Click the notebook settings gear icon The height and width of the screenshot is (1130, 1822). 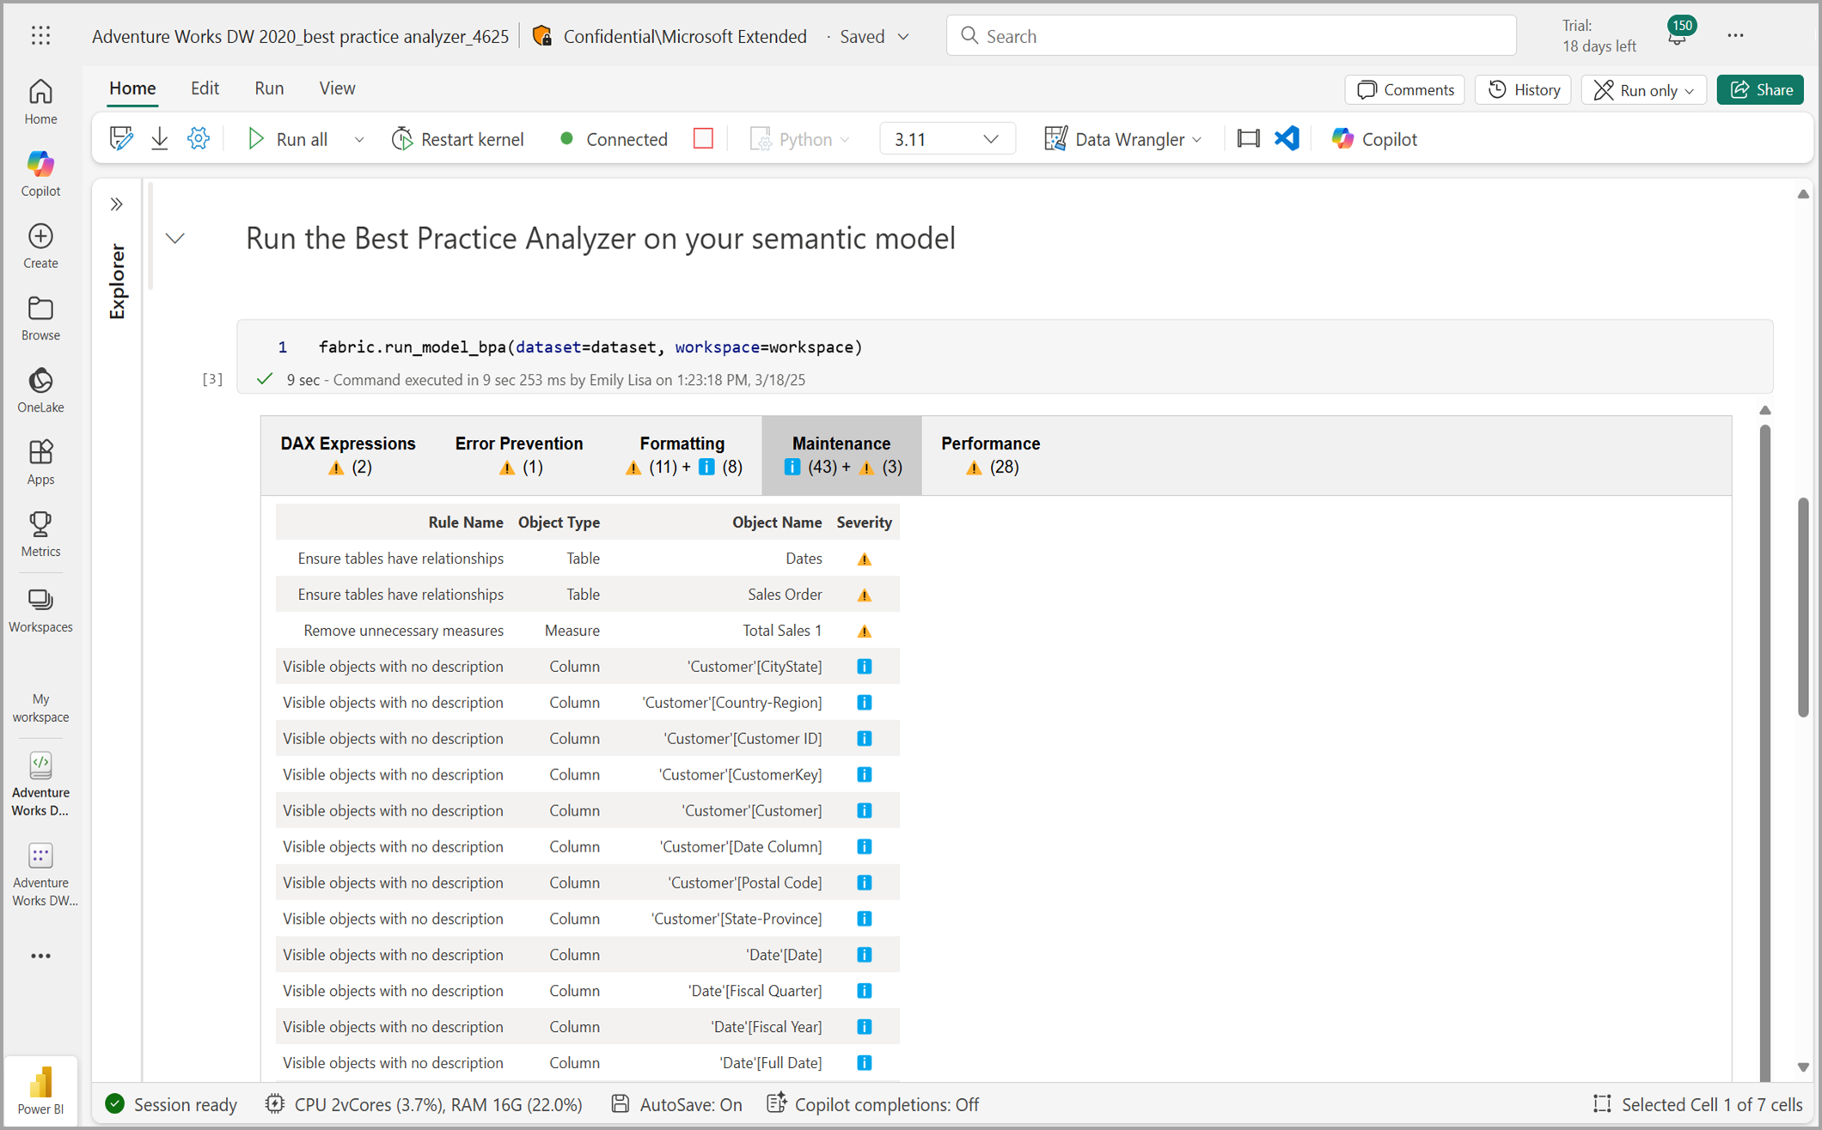pyautogui.click(x=198, y=138)
